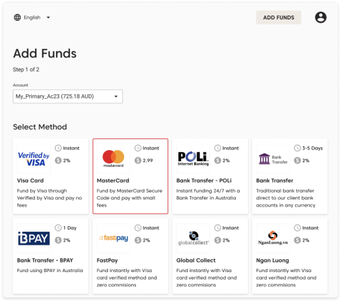Click the BPAY logo
This screenshot has height=302, width=341.
pos(34,238)
